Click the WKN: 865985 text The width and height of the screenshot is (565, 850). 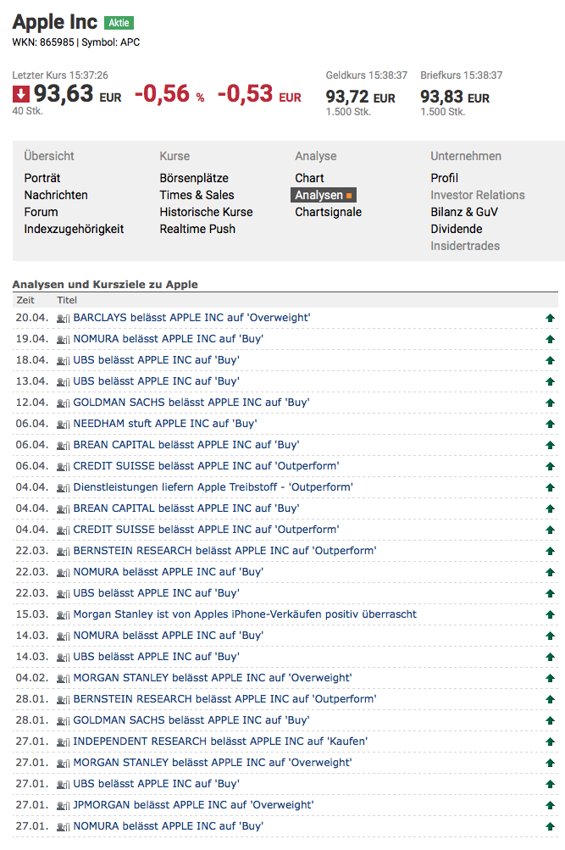coord(43,42)
